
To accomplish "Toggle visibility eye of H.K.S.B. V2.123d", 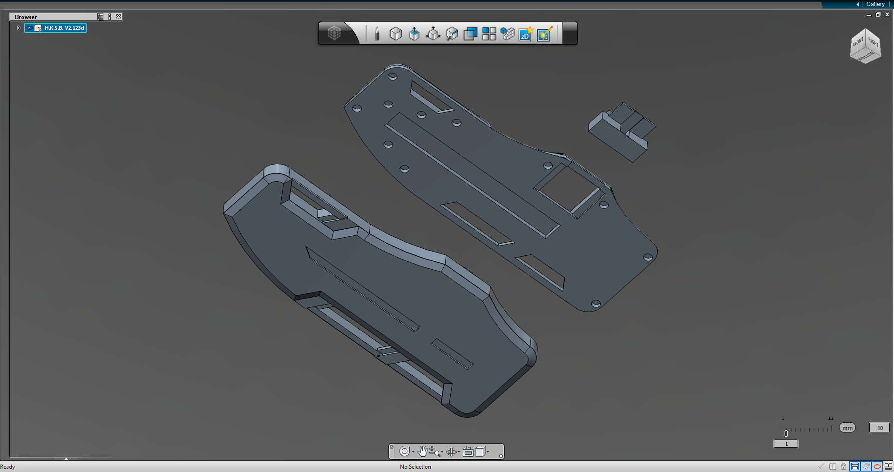I will pyautogui.click(x=30, y=28).
